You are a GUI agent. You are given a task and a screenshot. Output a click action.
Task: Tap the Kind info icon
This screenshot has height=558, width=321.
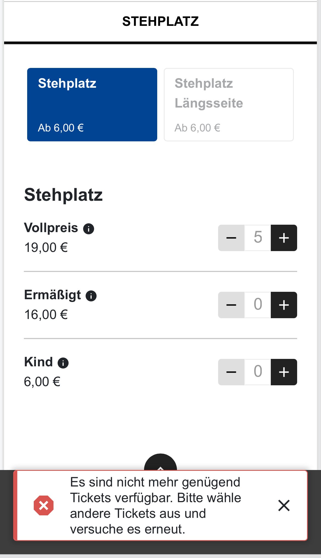pyautogui.click(x=63, y=363)
